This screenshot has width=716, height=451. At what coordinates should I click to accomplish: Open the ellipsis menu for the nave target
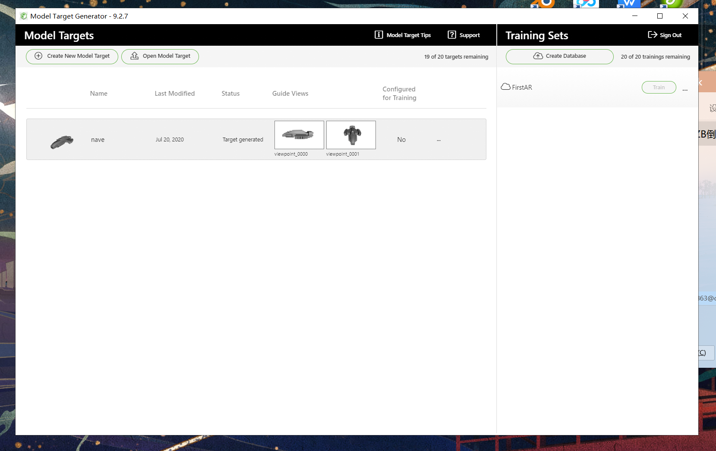pos(439,139)
